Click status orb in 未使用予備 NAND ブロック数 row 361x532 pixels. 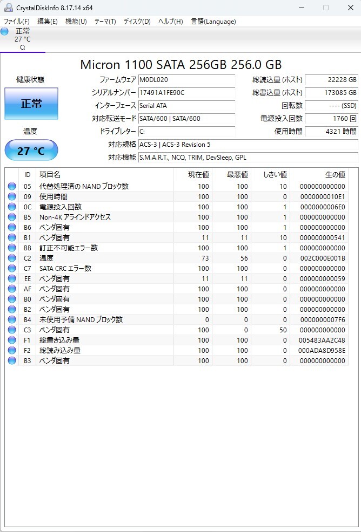12,319
